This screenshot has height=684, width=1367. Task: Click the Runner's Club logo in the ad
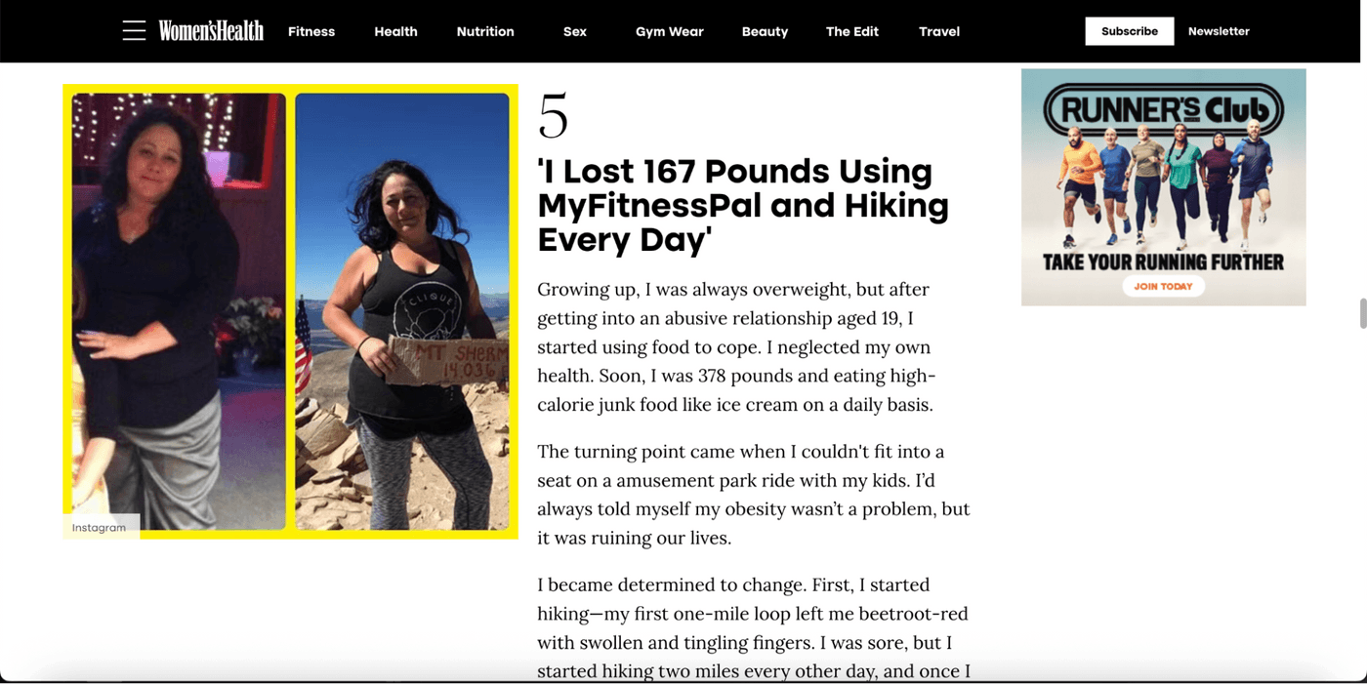pos(1162,110)
